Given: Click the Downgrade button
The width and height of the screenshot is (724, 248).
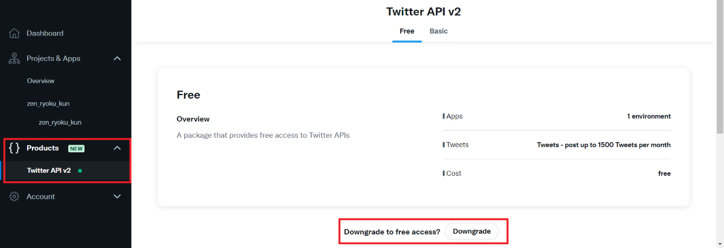Looking at the screenshot, I should pyautogui.click(x=472, y=232).
